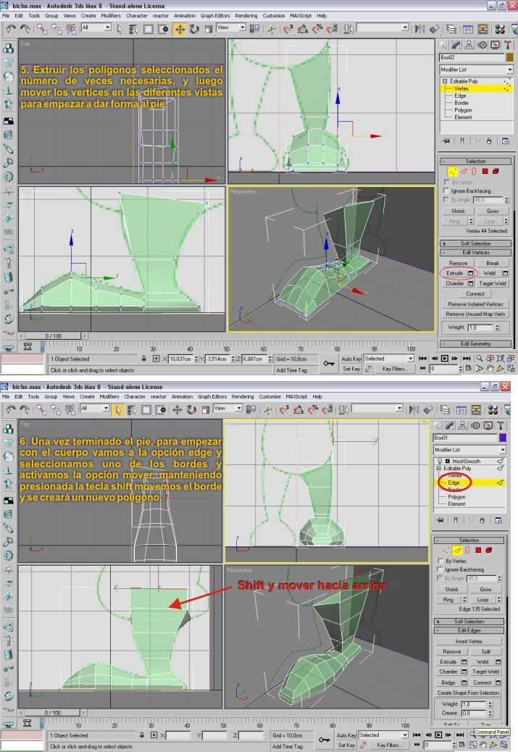Click Align tool in lower window toolbar

[428, 410]
